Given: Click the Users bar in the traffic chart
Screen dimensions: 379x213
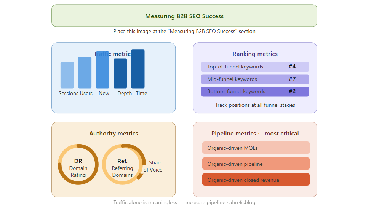Looking at the screenshot, I should point(85,72).
